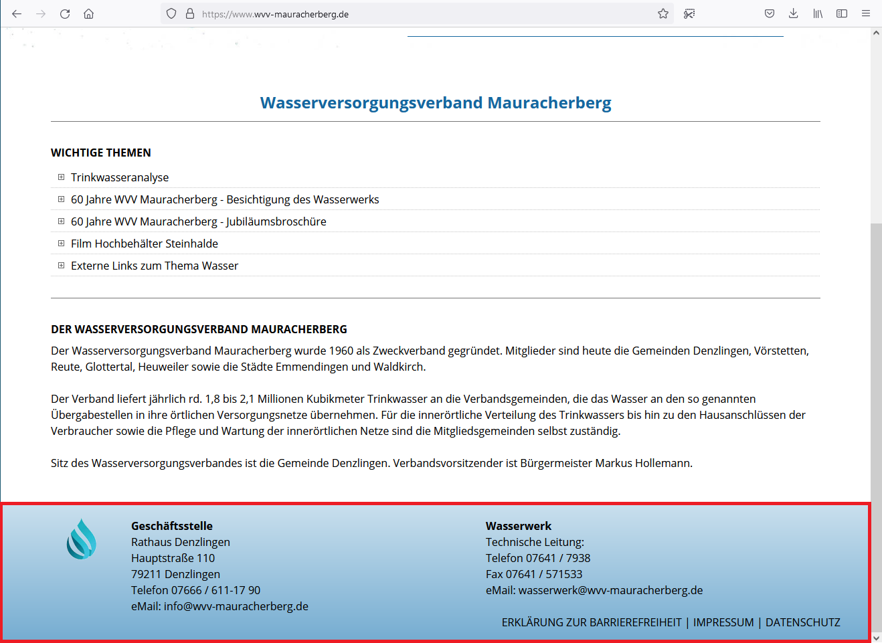The height and width of the screenshot is (643, 882).
Task: Reload the current page
Action: [65, 13]
